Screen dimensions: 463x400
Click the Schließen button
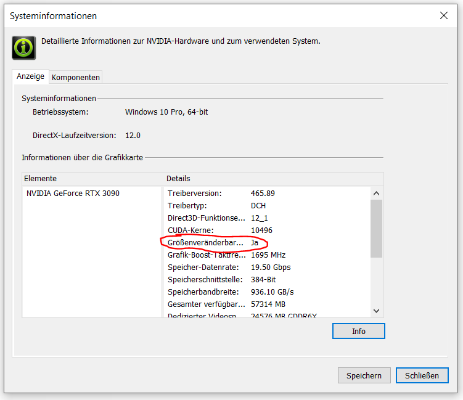point(422,375)
